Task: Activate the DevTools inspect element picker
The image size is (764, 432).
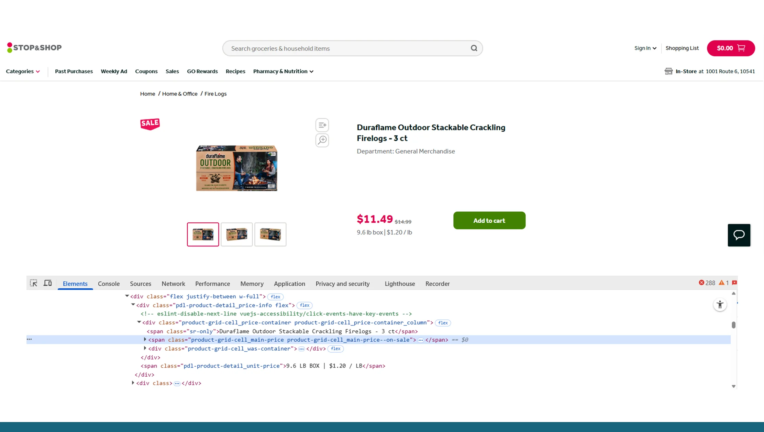Action: pos(33,283)
